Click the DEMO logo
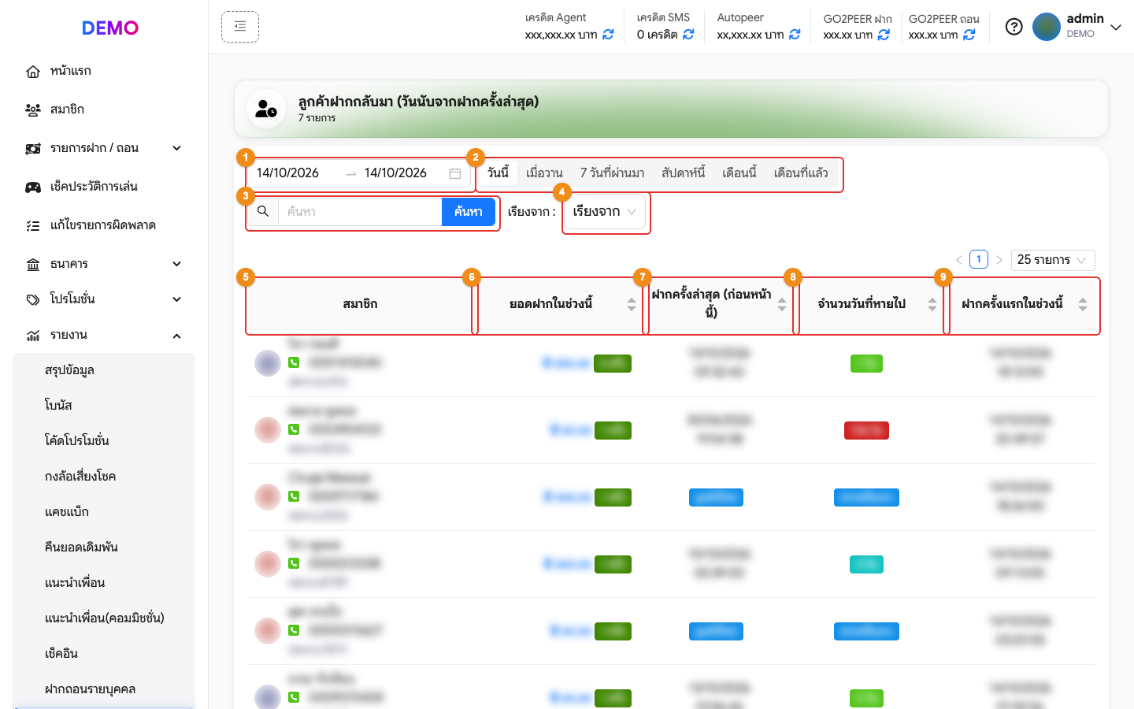 tap(110, 28)
